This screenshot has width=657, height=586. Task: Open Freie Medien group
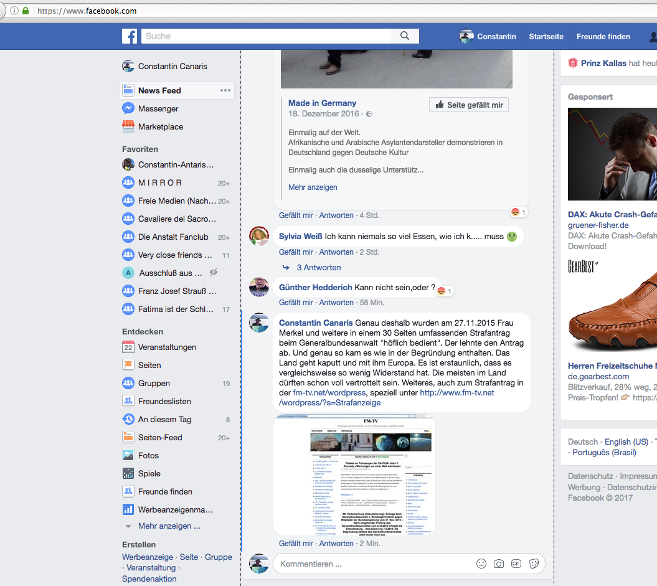point(176,201)
